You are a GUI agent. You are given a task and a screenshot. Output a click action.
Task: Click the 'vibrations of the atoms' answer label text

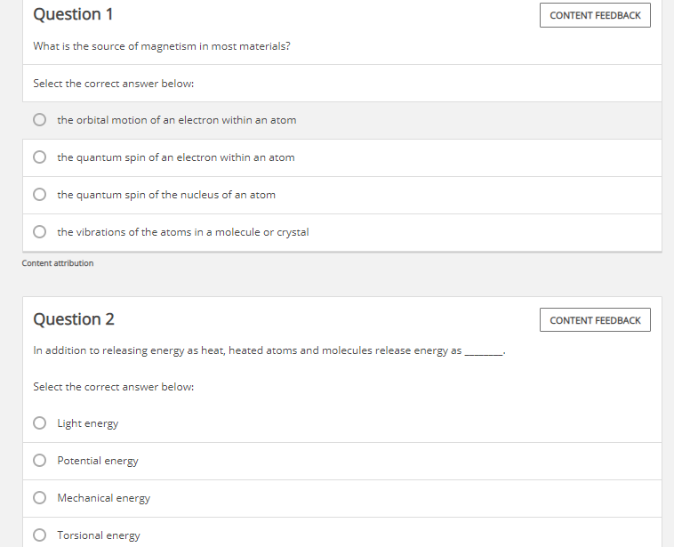(182, 232)
